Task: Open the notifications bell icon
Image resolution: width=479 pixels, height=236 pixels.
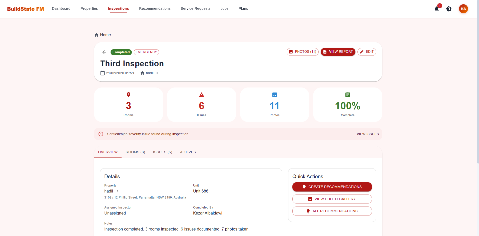Action: click(x=437, y=9)
